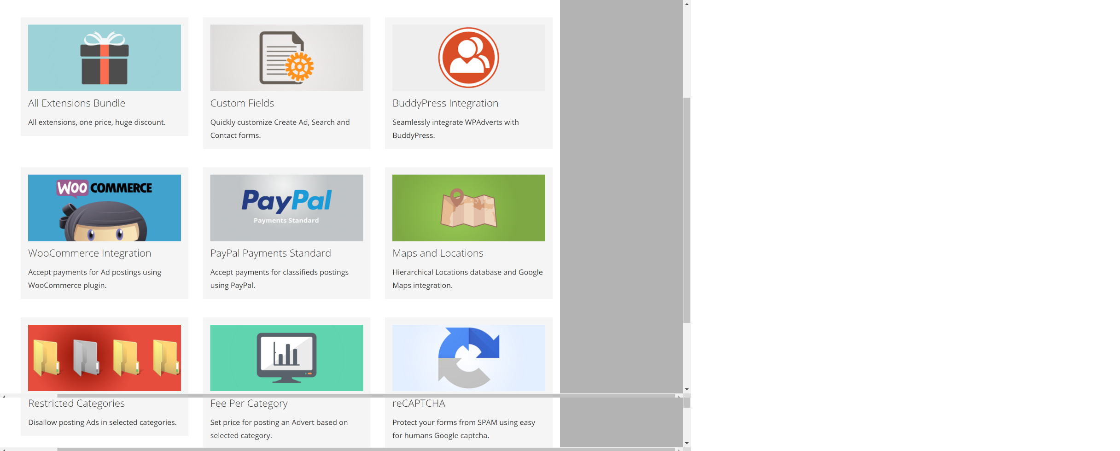The width and height of the screenshot is (1120, 451).
Task: Open the reCAPTCHA extension link
Action: (418, 403)
